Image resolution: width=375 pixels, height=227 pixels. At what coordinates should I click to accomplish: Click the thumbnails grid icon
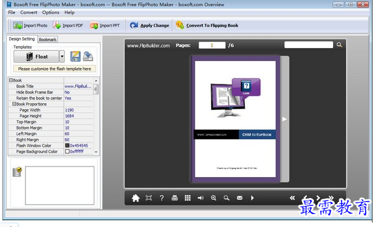click(x=187, y=198)
